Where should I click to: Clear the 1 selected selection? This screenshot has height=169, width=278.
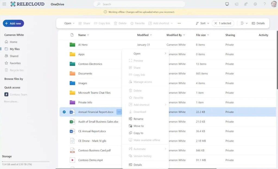(x=223, y=23)
